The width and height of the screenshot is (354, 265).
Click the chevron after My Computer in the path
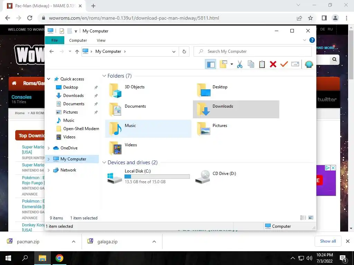125,51
